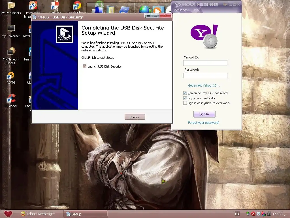Open the EN language indicator in taskbar
This screenshot has height=218, width=290.
pos(237,214)
